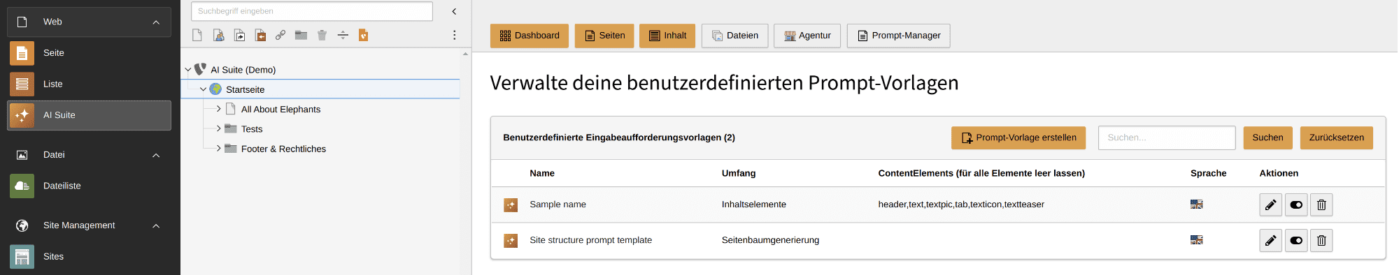Viewport: 1399px width, 275px height.
Task: Click the Site structure prompt template name text
Action: [590, 240]
